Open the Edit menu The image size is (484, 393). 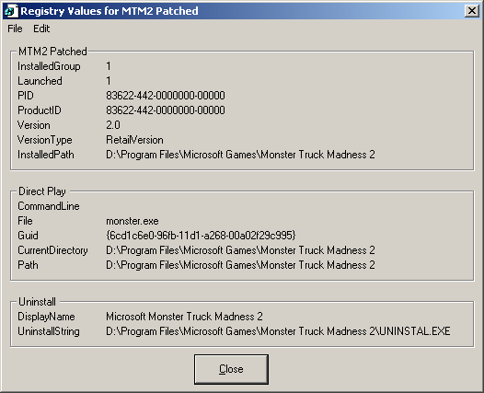pos(41,29)
